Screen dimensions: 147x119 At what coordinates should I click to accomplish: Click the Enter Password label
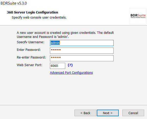[29, 50]
